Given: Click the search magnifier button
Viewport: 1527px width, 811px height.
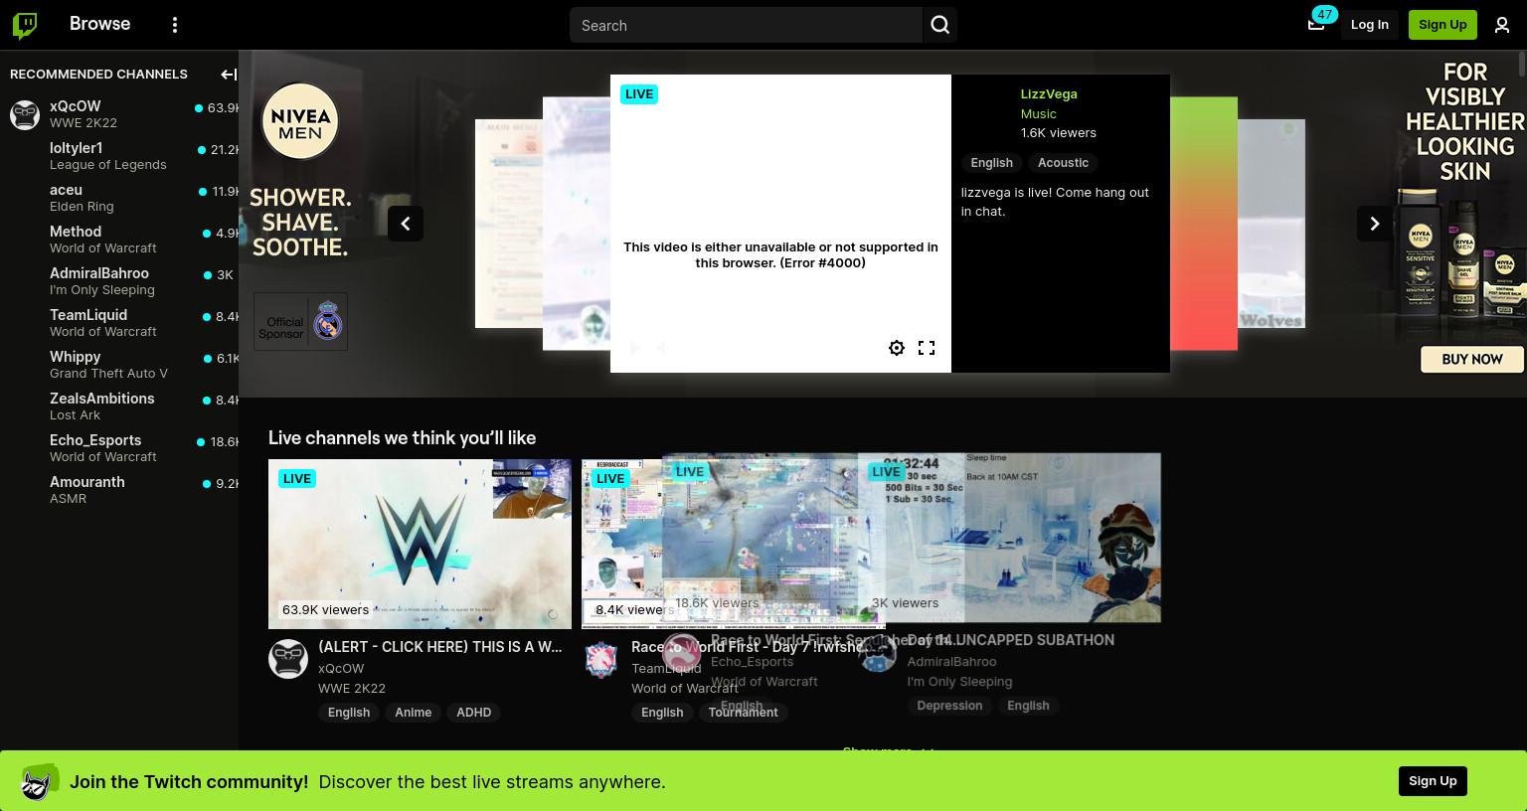Looking at the screenshot, I should [939, 25].
